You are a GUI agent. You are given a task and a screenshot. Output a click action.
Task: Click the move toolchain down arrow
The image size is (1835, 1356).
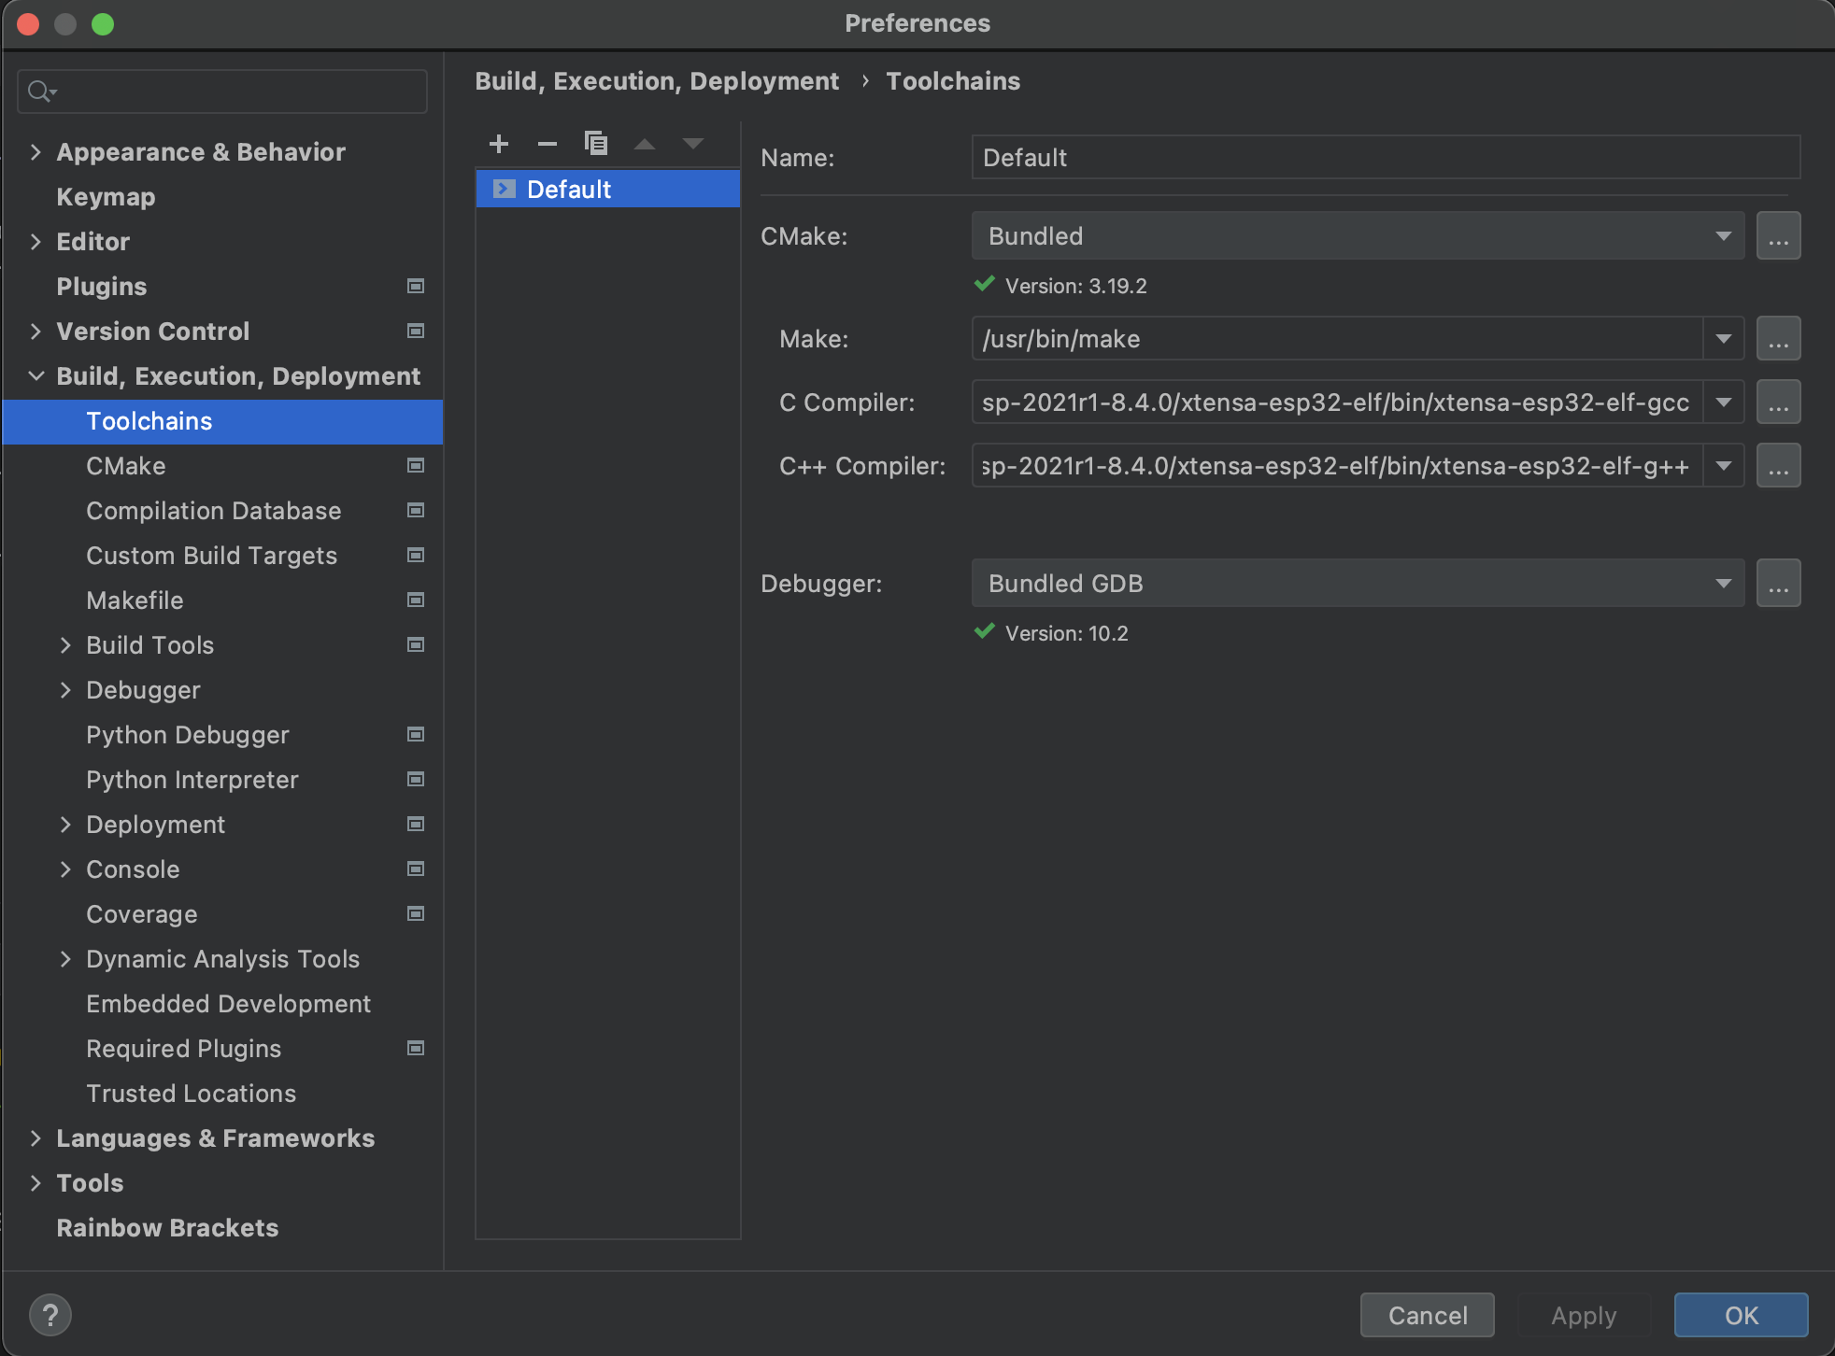click(693, 144)
